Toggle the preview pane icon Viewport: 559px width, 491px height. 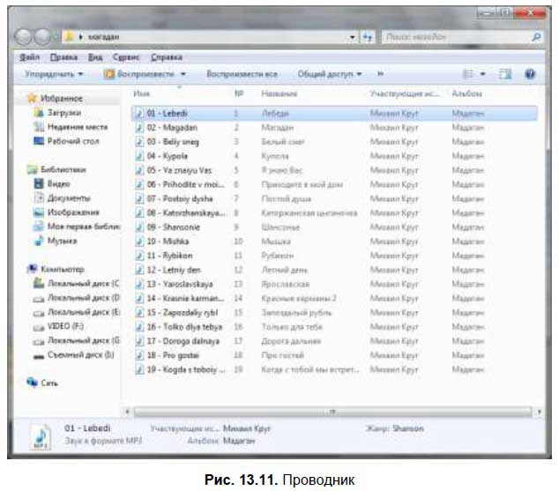(x=505, y=74)
